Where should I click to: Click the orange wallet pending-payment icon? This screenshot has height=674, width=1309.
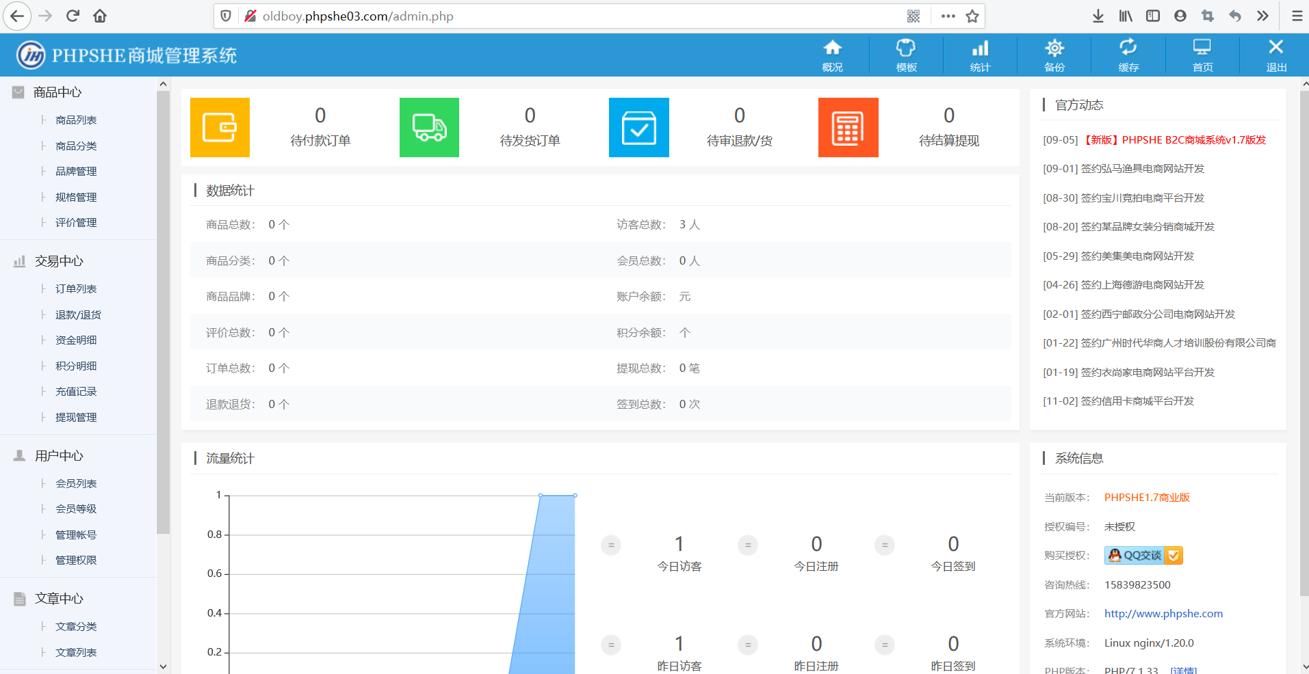[220, 127]
